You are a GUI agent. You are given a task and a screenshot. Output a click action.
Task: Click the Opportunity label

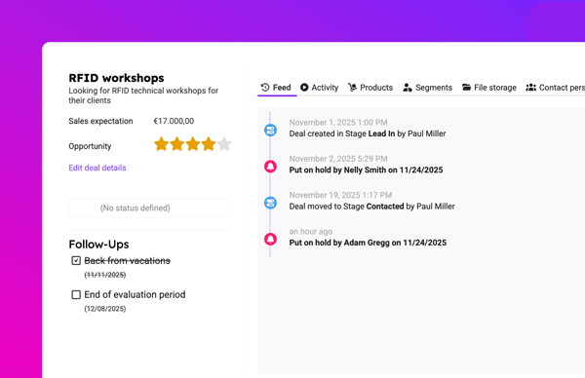(x=90, y=146)
